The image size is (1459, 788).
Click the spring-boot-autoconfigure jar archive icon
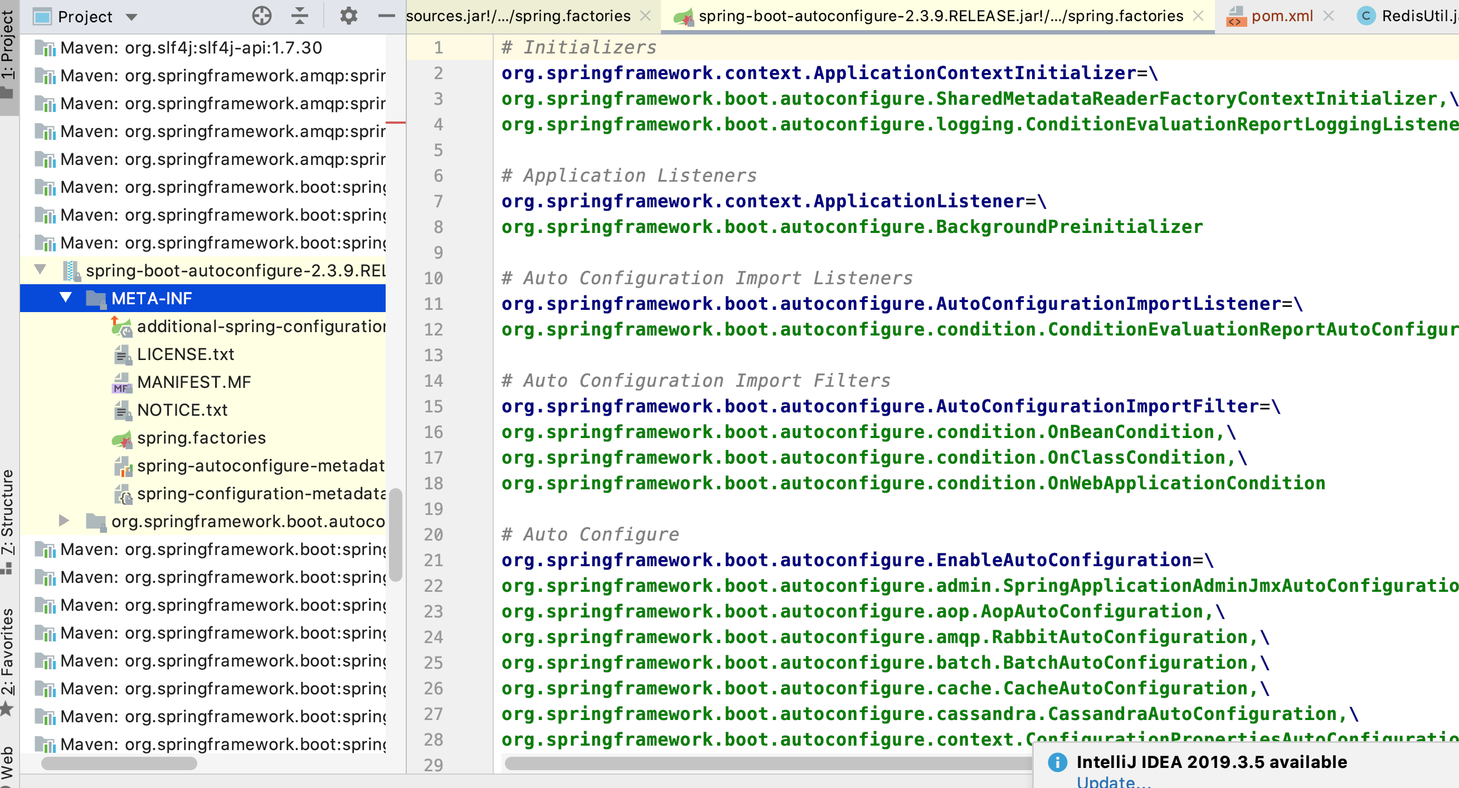coord(71,271)
